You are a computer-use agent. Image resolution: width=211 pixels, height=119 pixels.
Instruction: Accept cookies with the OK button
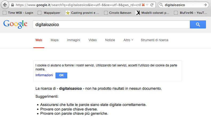pos(61,75)
